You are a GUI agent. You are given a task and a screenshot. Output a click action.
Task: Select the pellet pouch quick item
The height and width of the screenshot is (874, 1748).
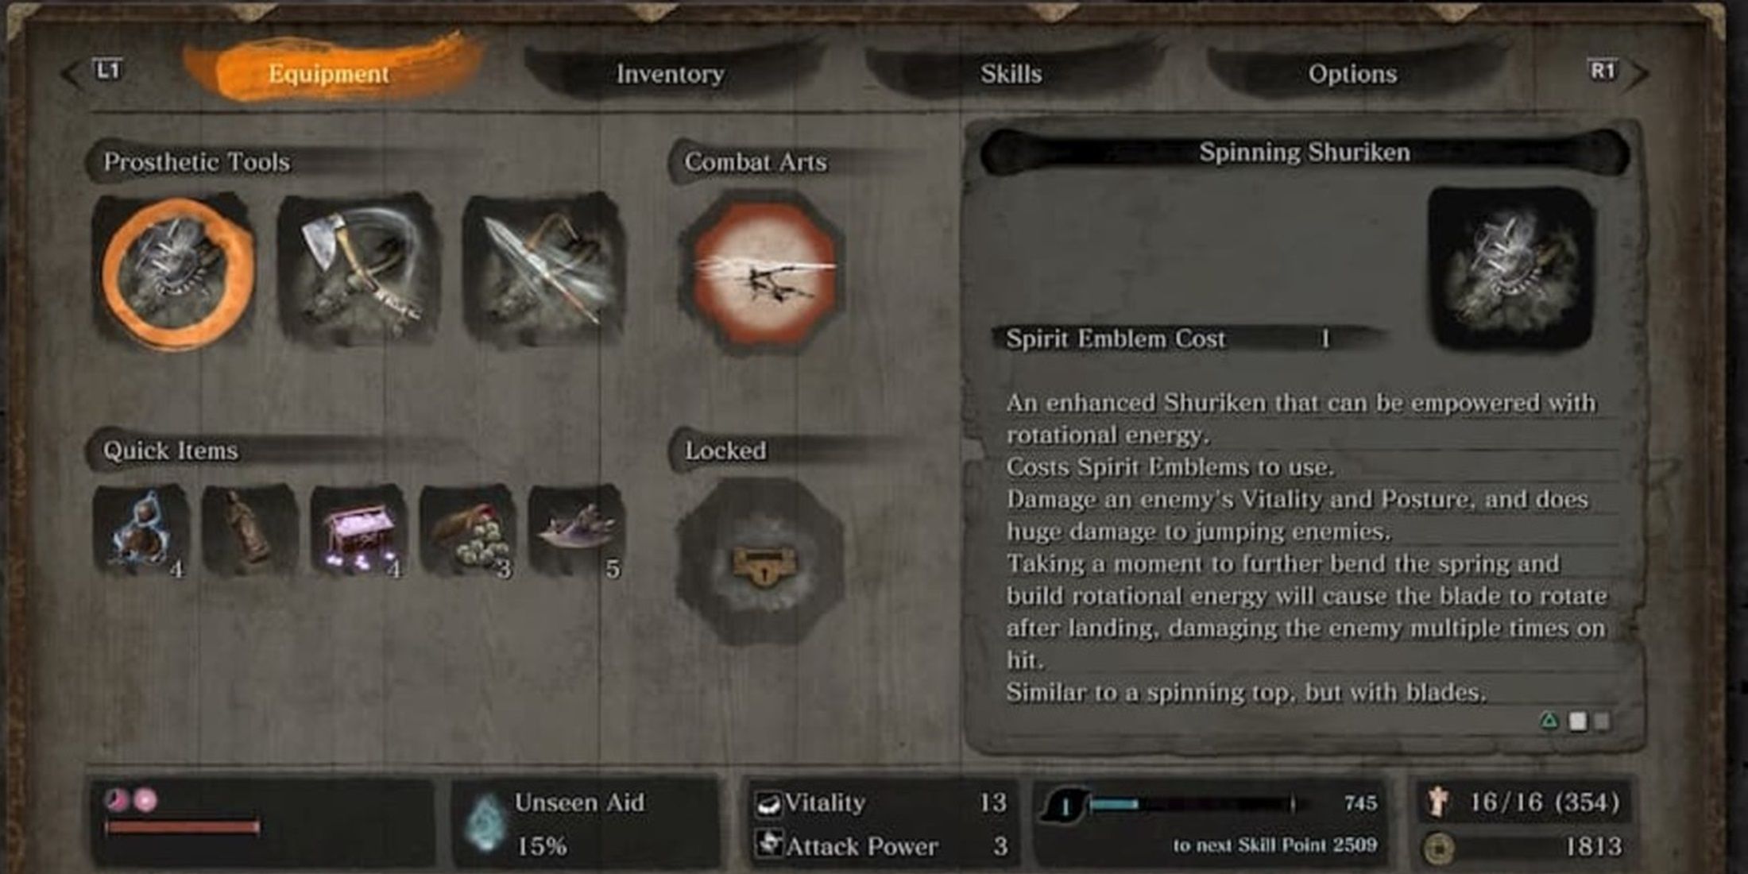[467, 530]
